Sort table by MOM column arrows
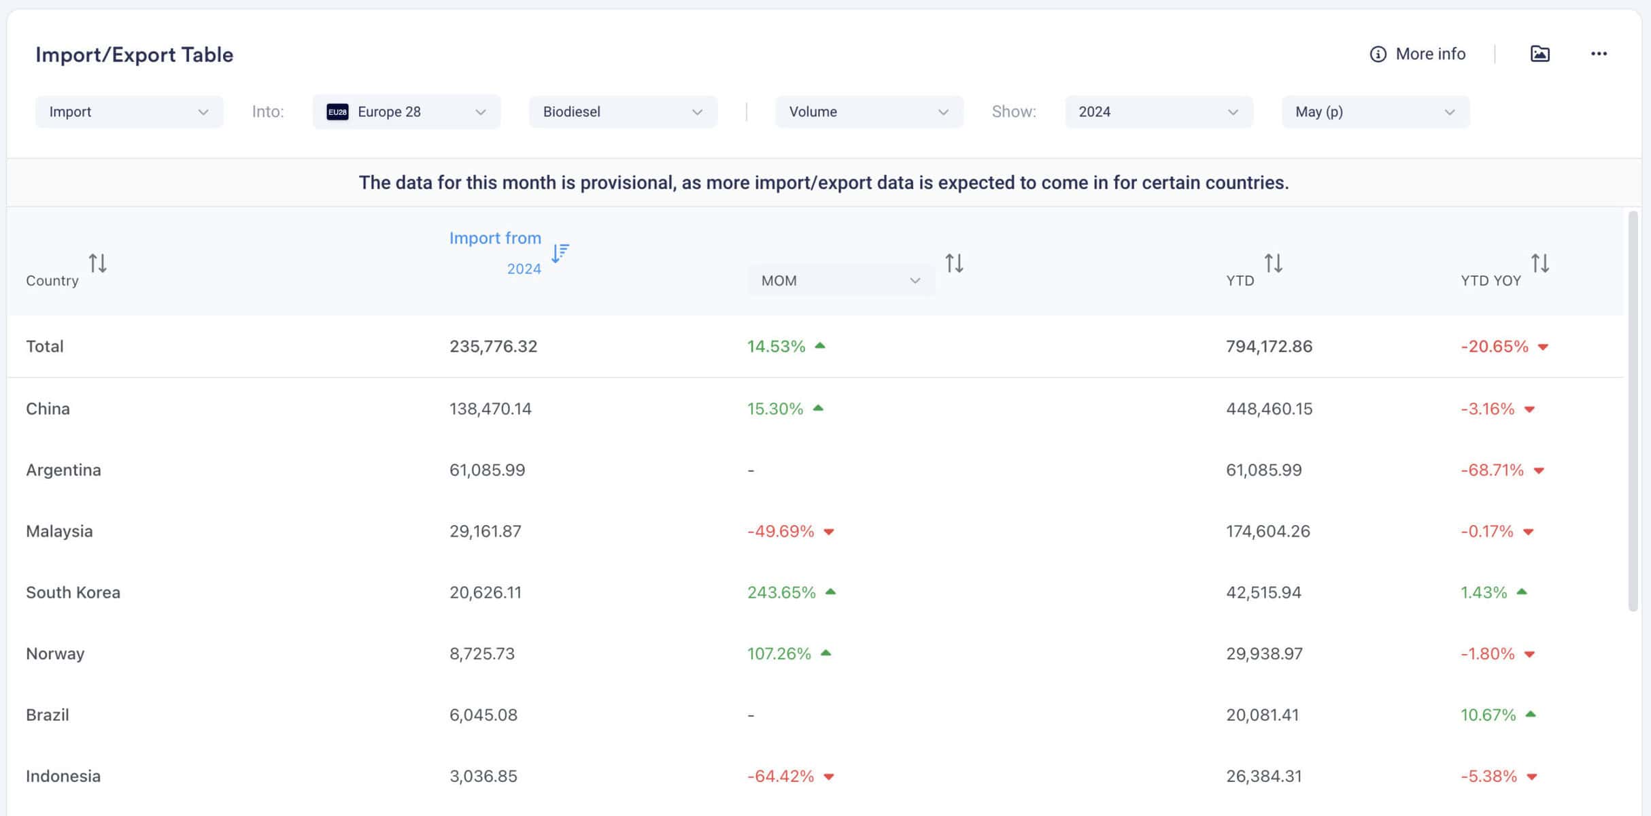This screenshot has height=816, width=1651. (x=954, y=263)
